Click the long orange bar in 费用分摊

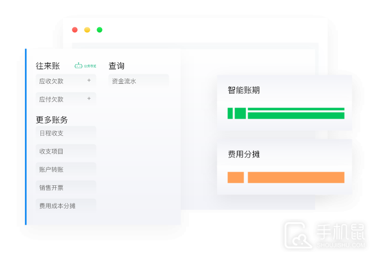point(296,177)
